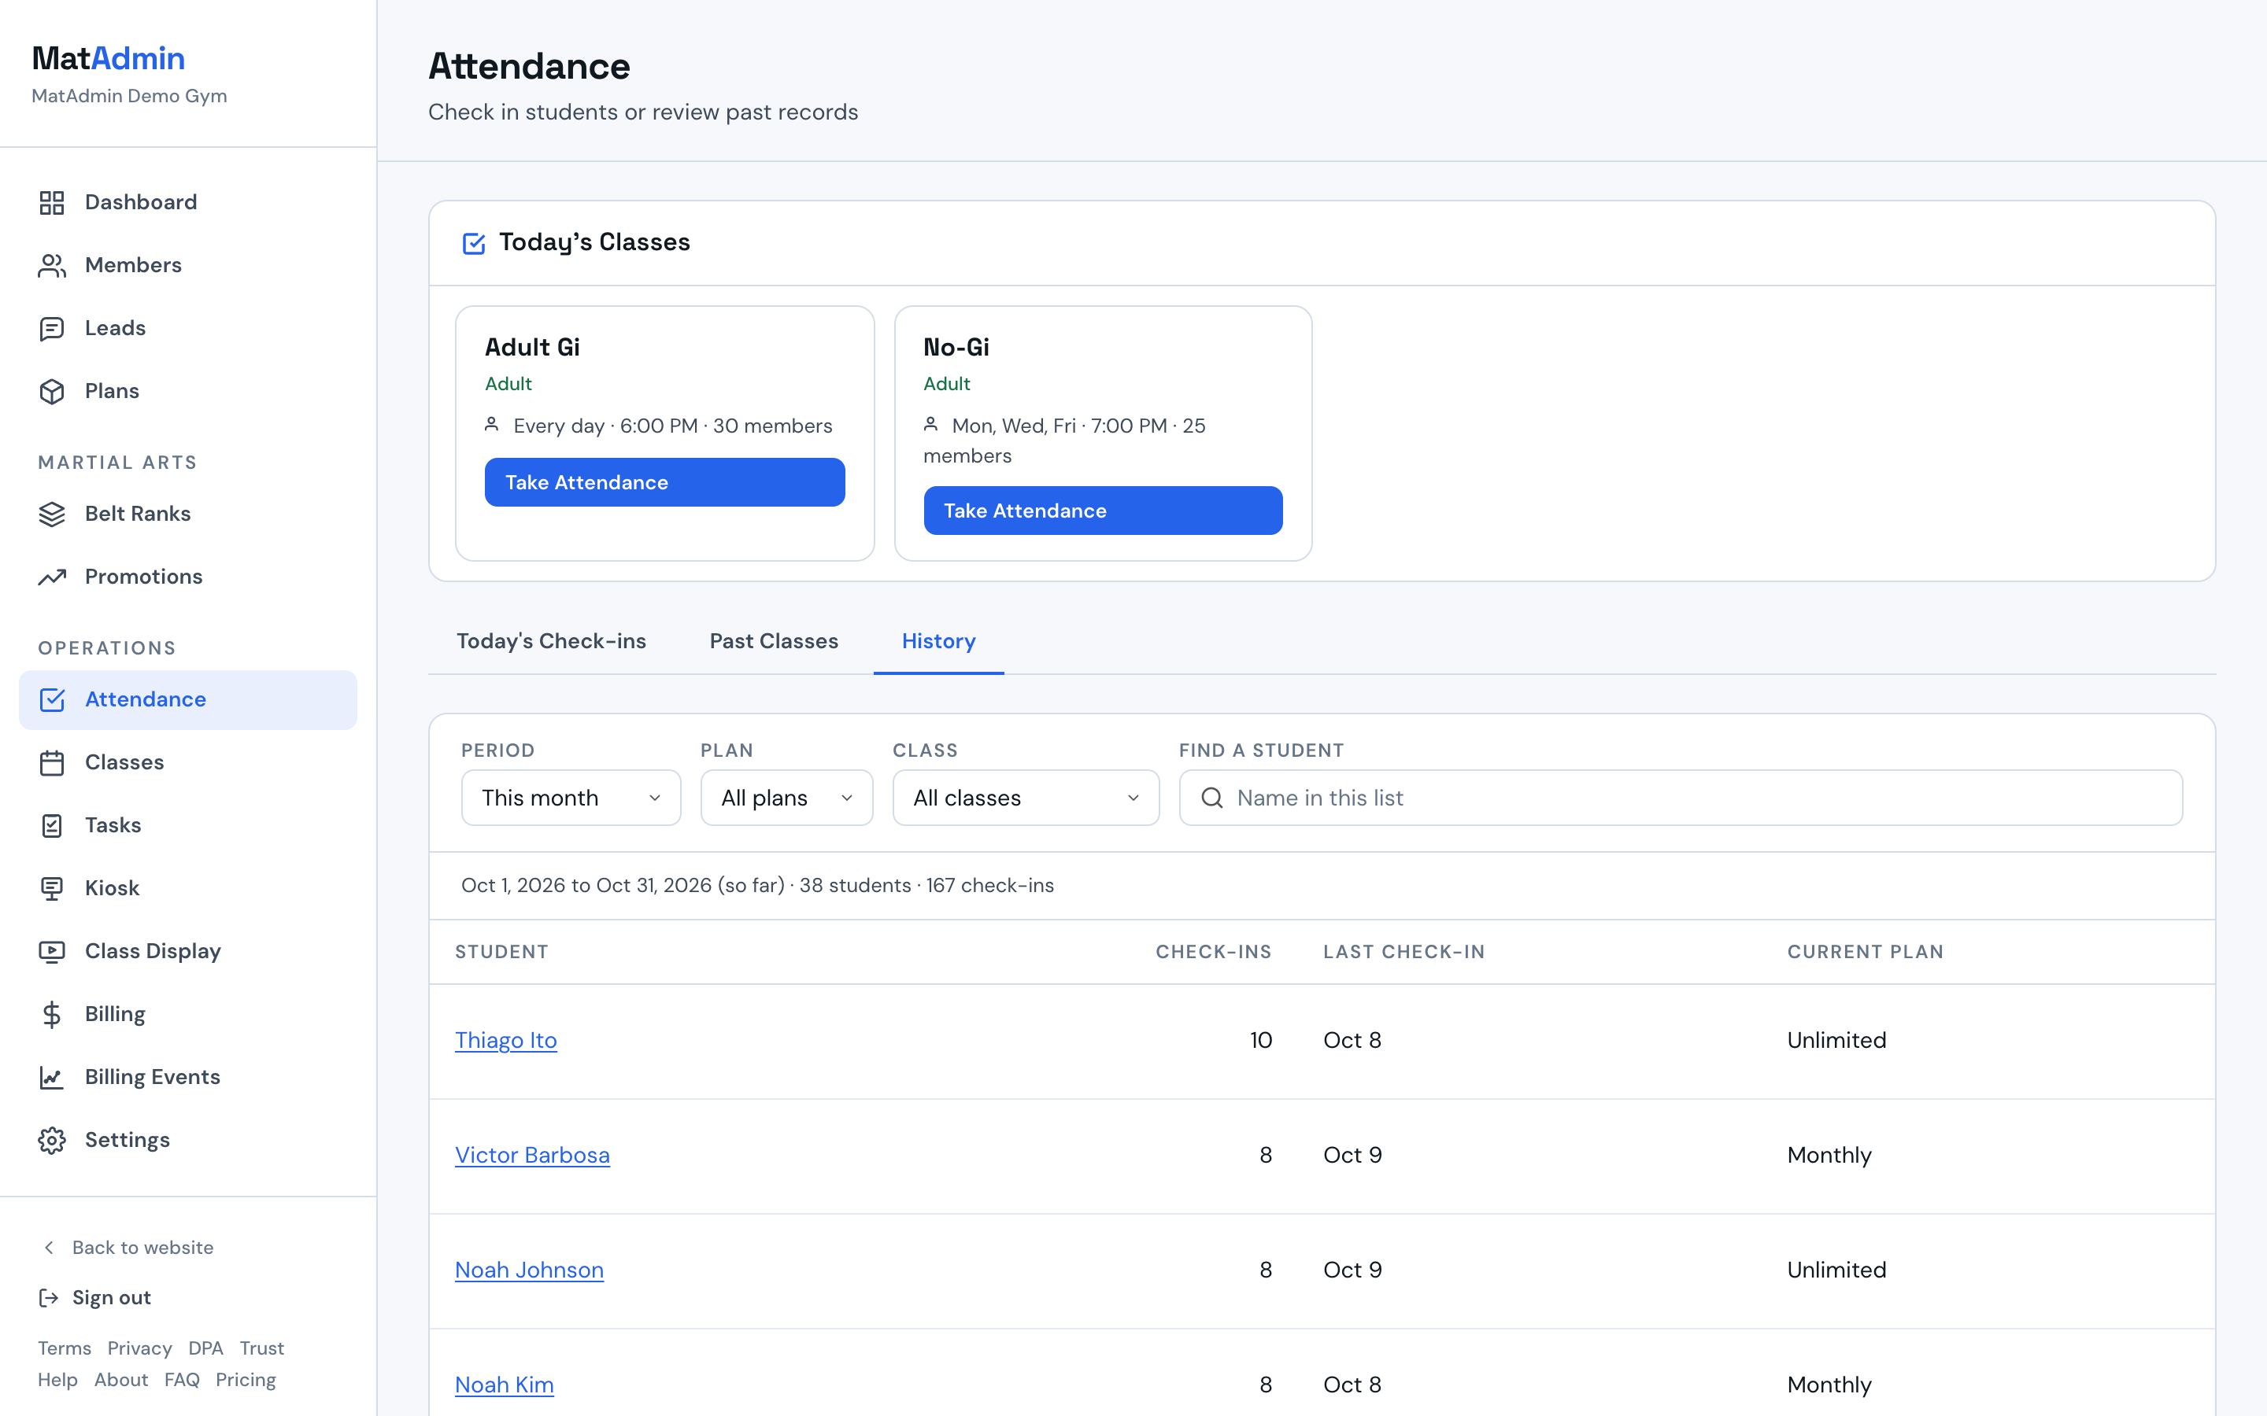Open Noah Kim student link

tap(504, 1385)
